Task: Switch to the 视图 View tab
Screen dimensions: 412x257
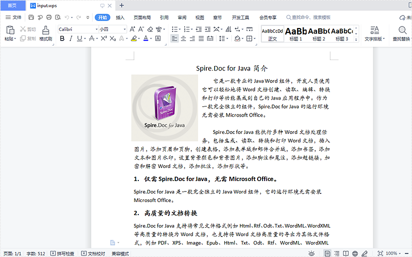Action: click(x=200, y=17)
